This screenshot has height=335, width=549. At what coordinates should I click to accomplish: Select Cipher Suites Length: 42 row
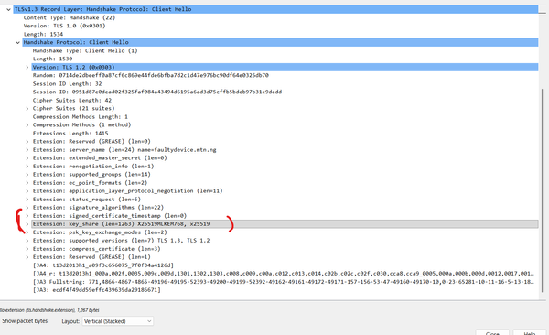[x=72, y=100]
